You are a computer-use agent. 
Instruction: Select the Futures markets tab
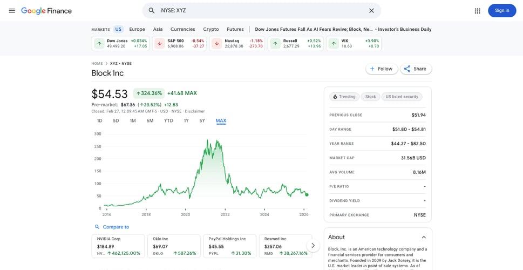coord(235,29)
